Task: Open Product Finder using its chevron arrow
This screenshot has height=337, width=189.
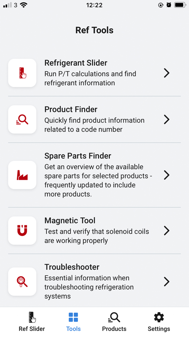Action: (167, 119)
